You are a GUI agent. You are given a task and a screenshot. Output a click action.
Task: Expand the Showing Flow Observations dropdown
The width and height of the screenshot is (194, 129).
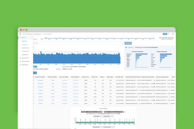click(x=167, y=39)
